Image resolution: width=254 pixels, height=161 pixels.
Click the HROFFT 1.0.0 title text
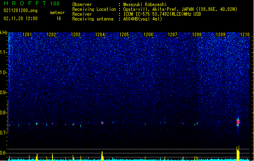32,3
